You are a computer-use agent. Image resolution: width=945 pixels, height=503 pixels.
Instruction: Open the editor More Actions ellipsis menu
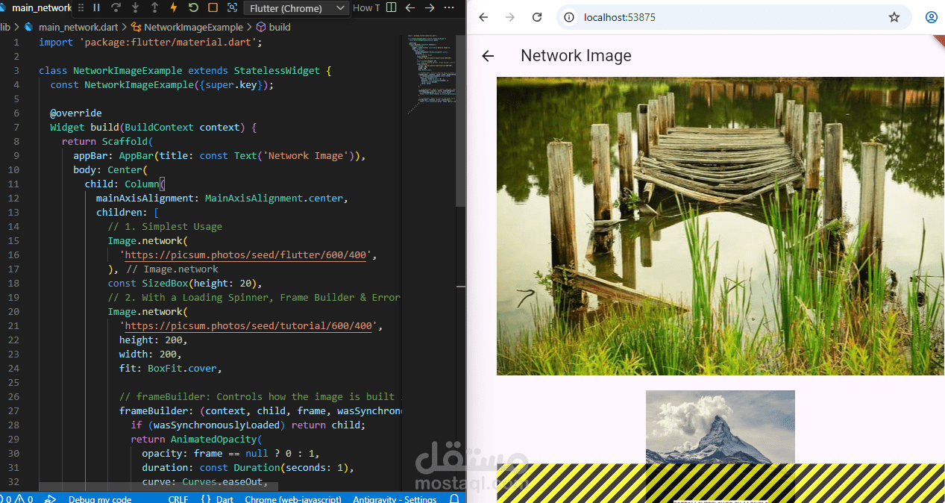[x=450, y=8]
